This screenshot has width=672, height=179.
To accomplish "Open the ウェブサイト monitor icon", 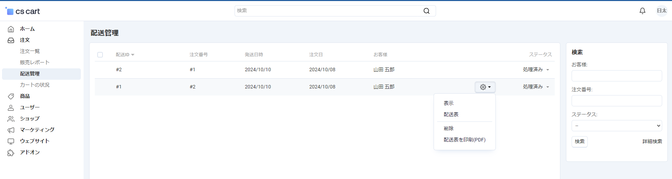I will coord(11,141).
